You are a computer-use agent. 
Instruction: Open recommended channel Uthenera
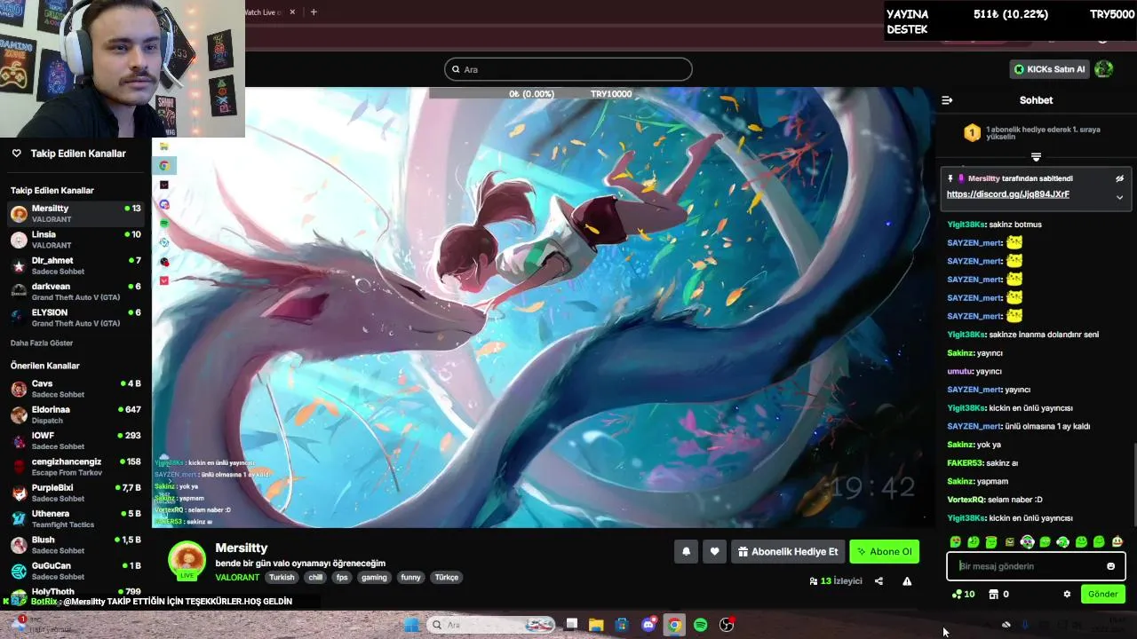(76, 518)
